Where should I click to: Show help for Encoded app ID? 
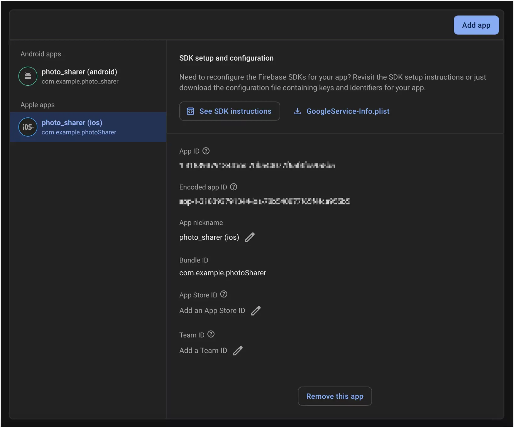(233, 187)
